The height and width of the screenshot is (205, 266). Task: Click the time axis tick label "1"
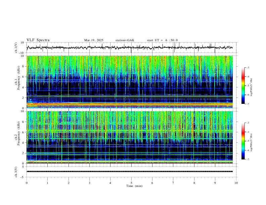48,183
